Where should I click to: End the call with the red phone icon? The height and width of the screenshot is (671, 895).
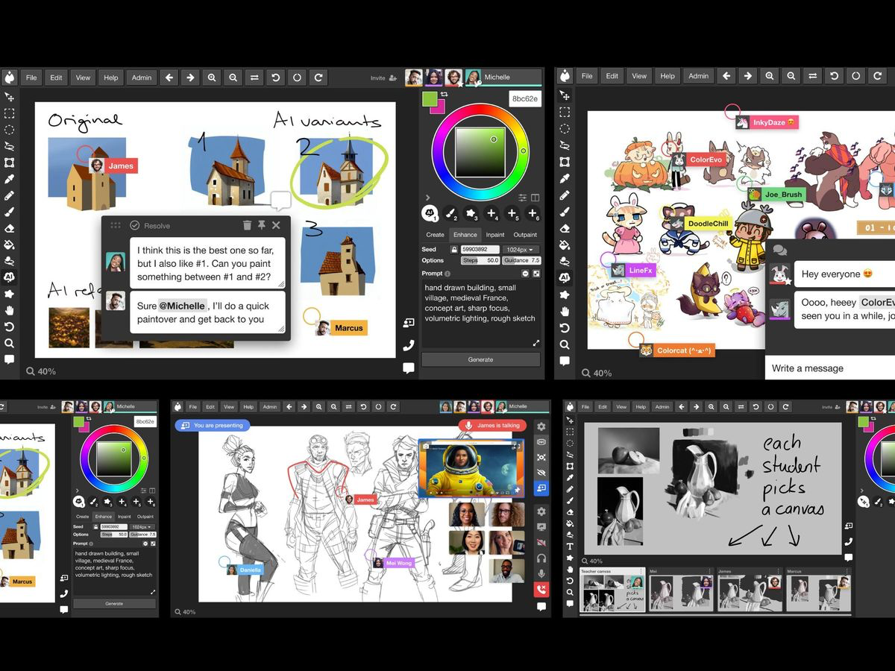[541, 590]
